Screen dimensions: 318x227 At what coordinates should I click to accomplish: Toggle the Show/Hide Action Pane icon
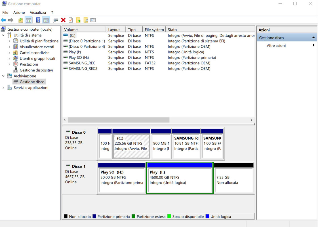click(46, 20)
